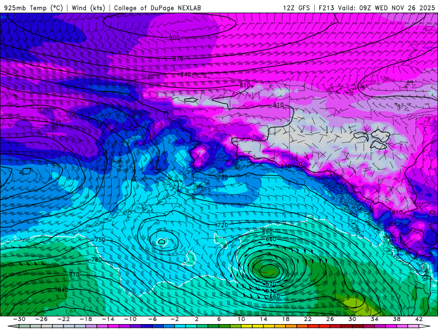This screenshot has height=329, width=438.
Task: Click the 570 contour label at the low center
Action: pos(270,284)
